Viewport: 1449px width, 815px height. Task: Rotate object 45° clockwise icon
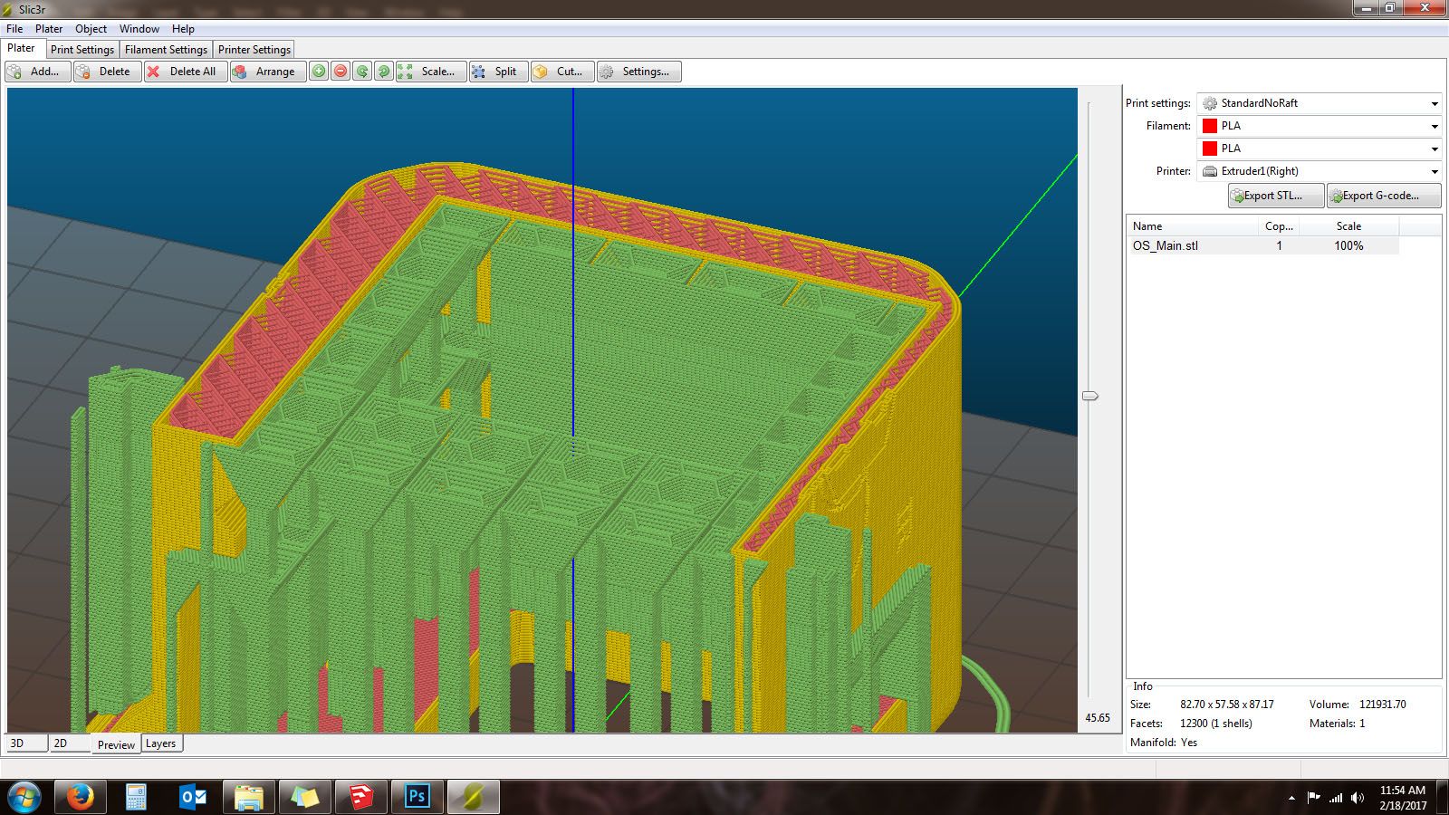pos(384,72)
